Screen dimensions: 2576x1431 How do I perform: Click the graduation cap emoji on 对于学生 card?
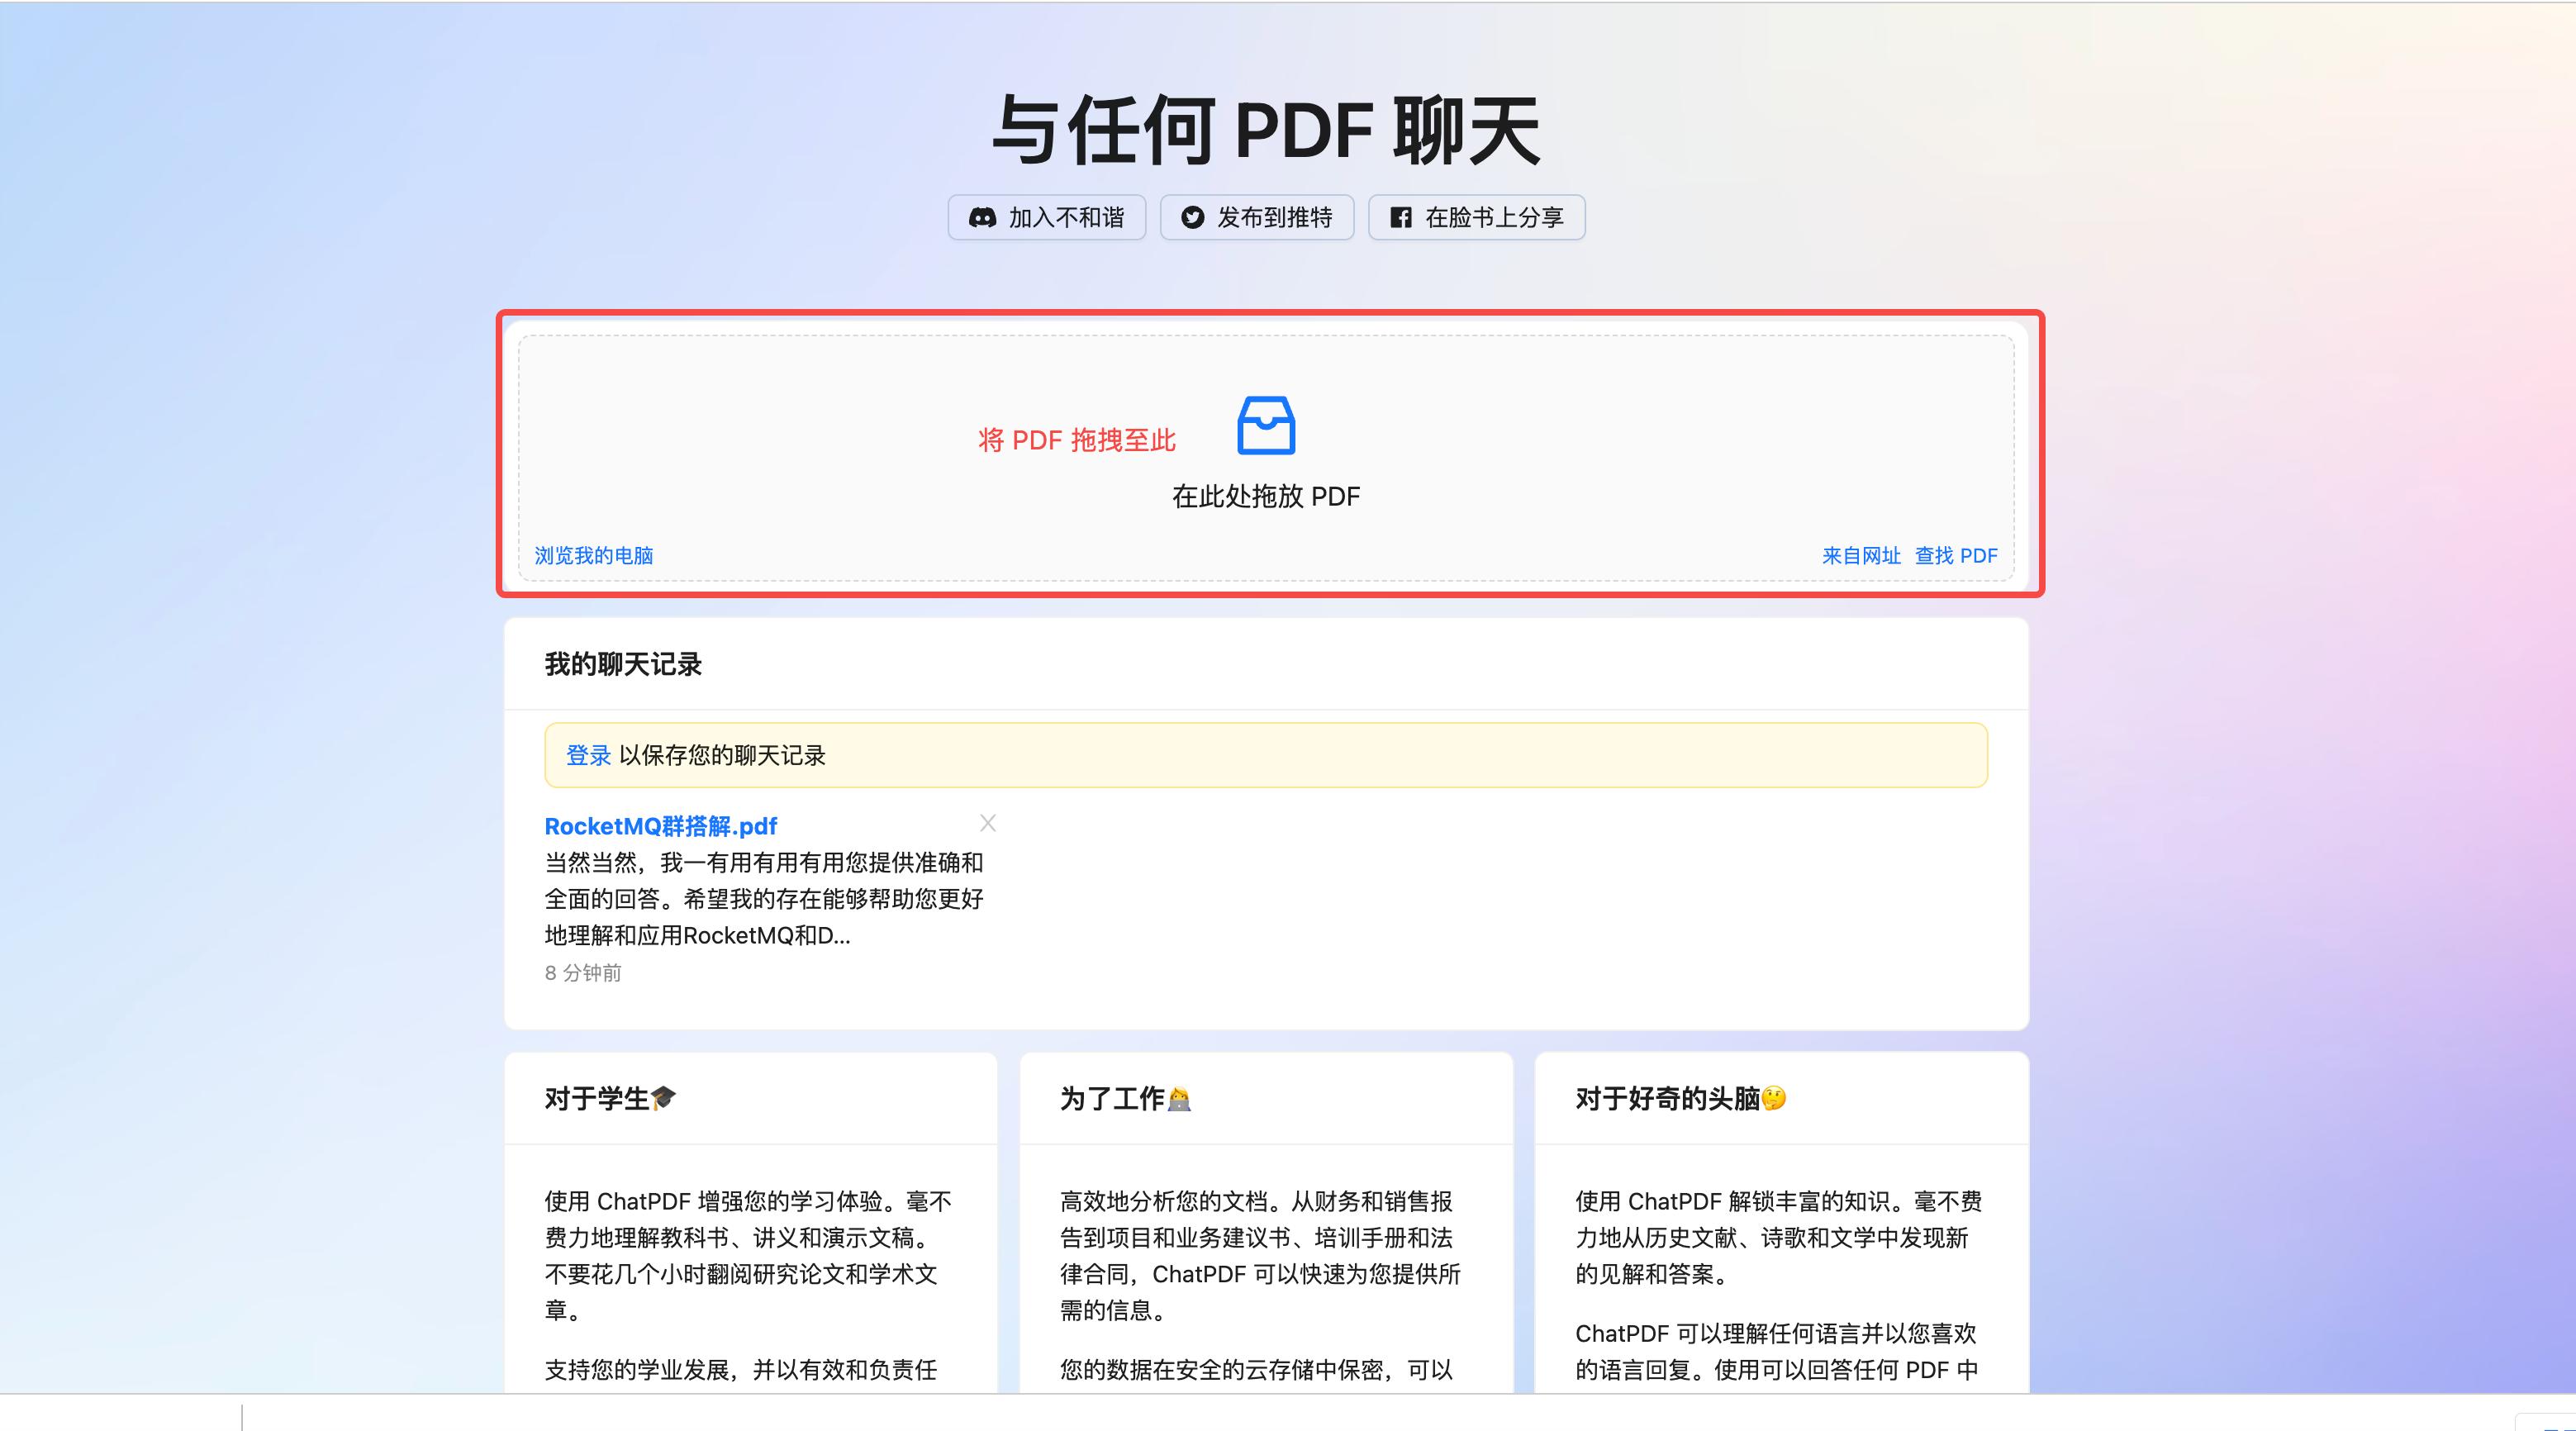(x=663, y=1097)
